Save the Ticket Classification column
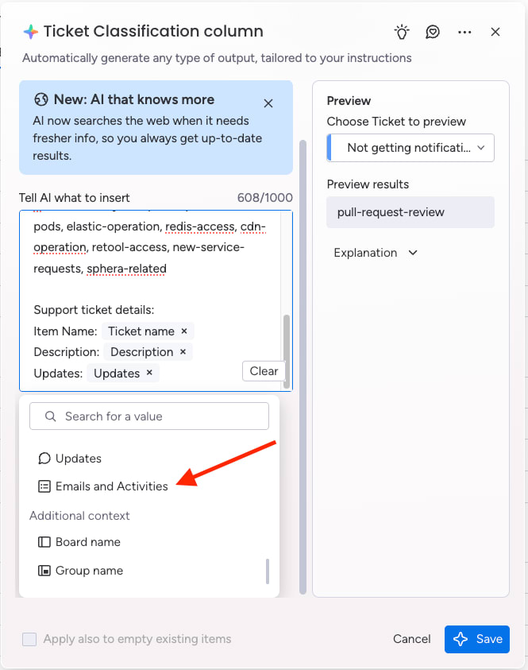528x670 pixels. (x=476, y=639)
